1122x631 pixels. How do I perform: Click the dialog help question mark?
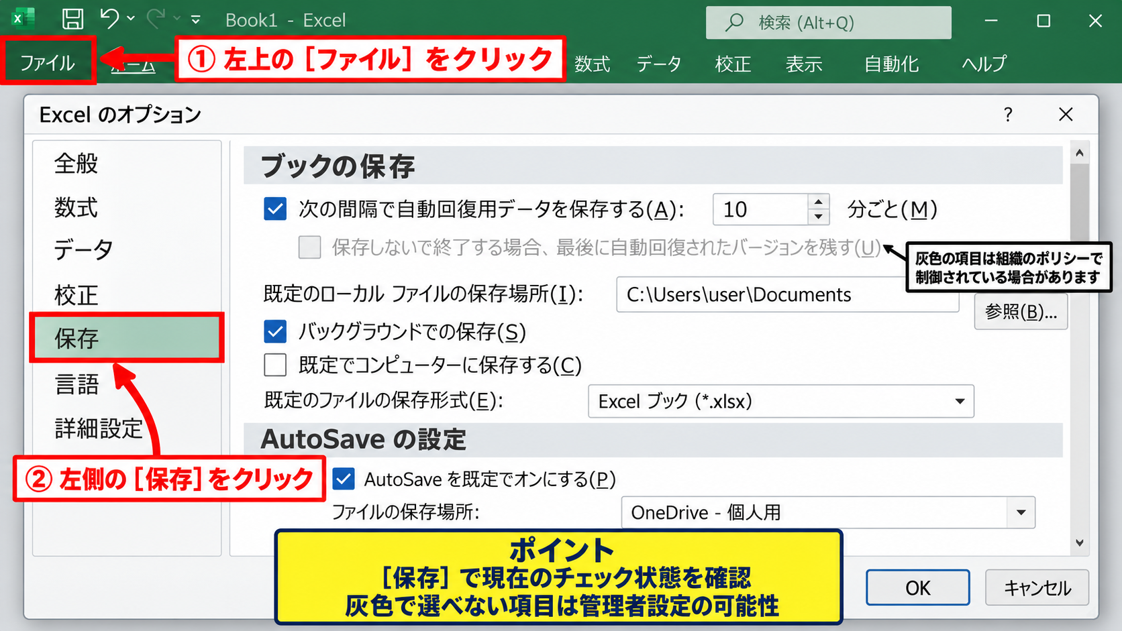(1008, 115)
